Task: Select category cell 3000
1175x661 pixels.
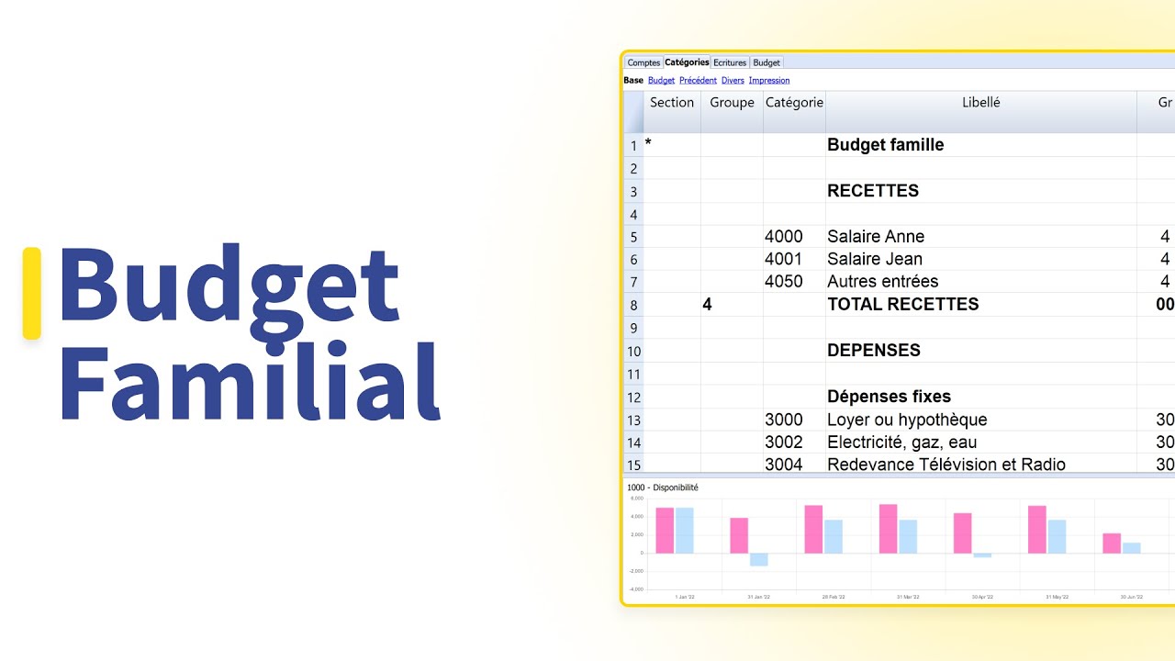Action: (794, 420)
